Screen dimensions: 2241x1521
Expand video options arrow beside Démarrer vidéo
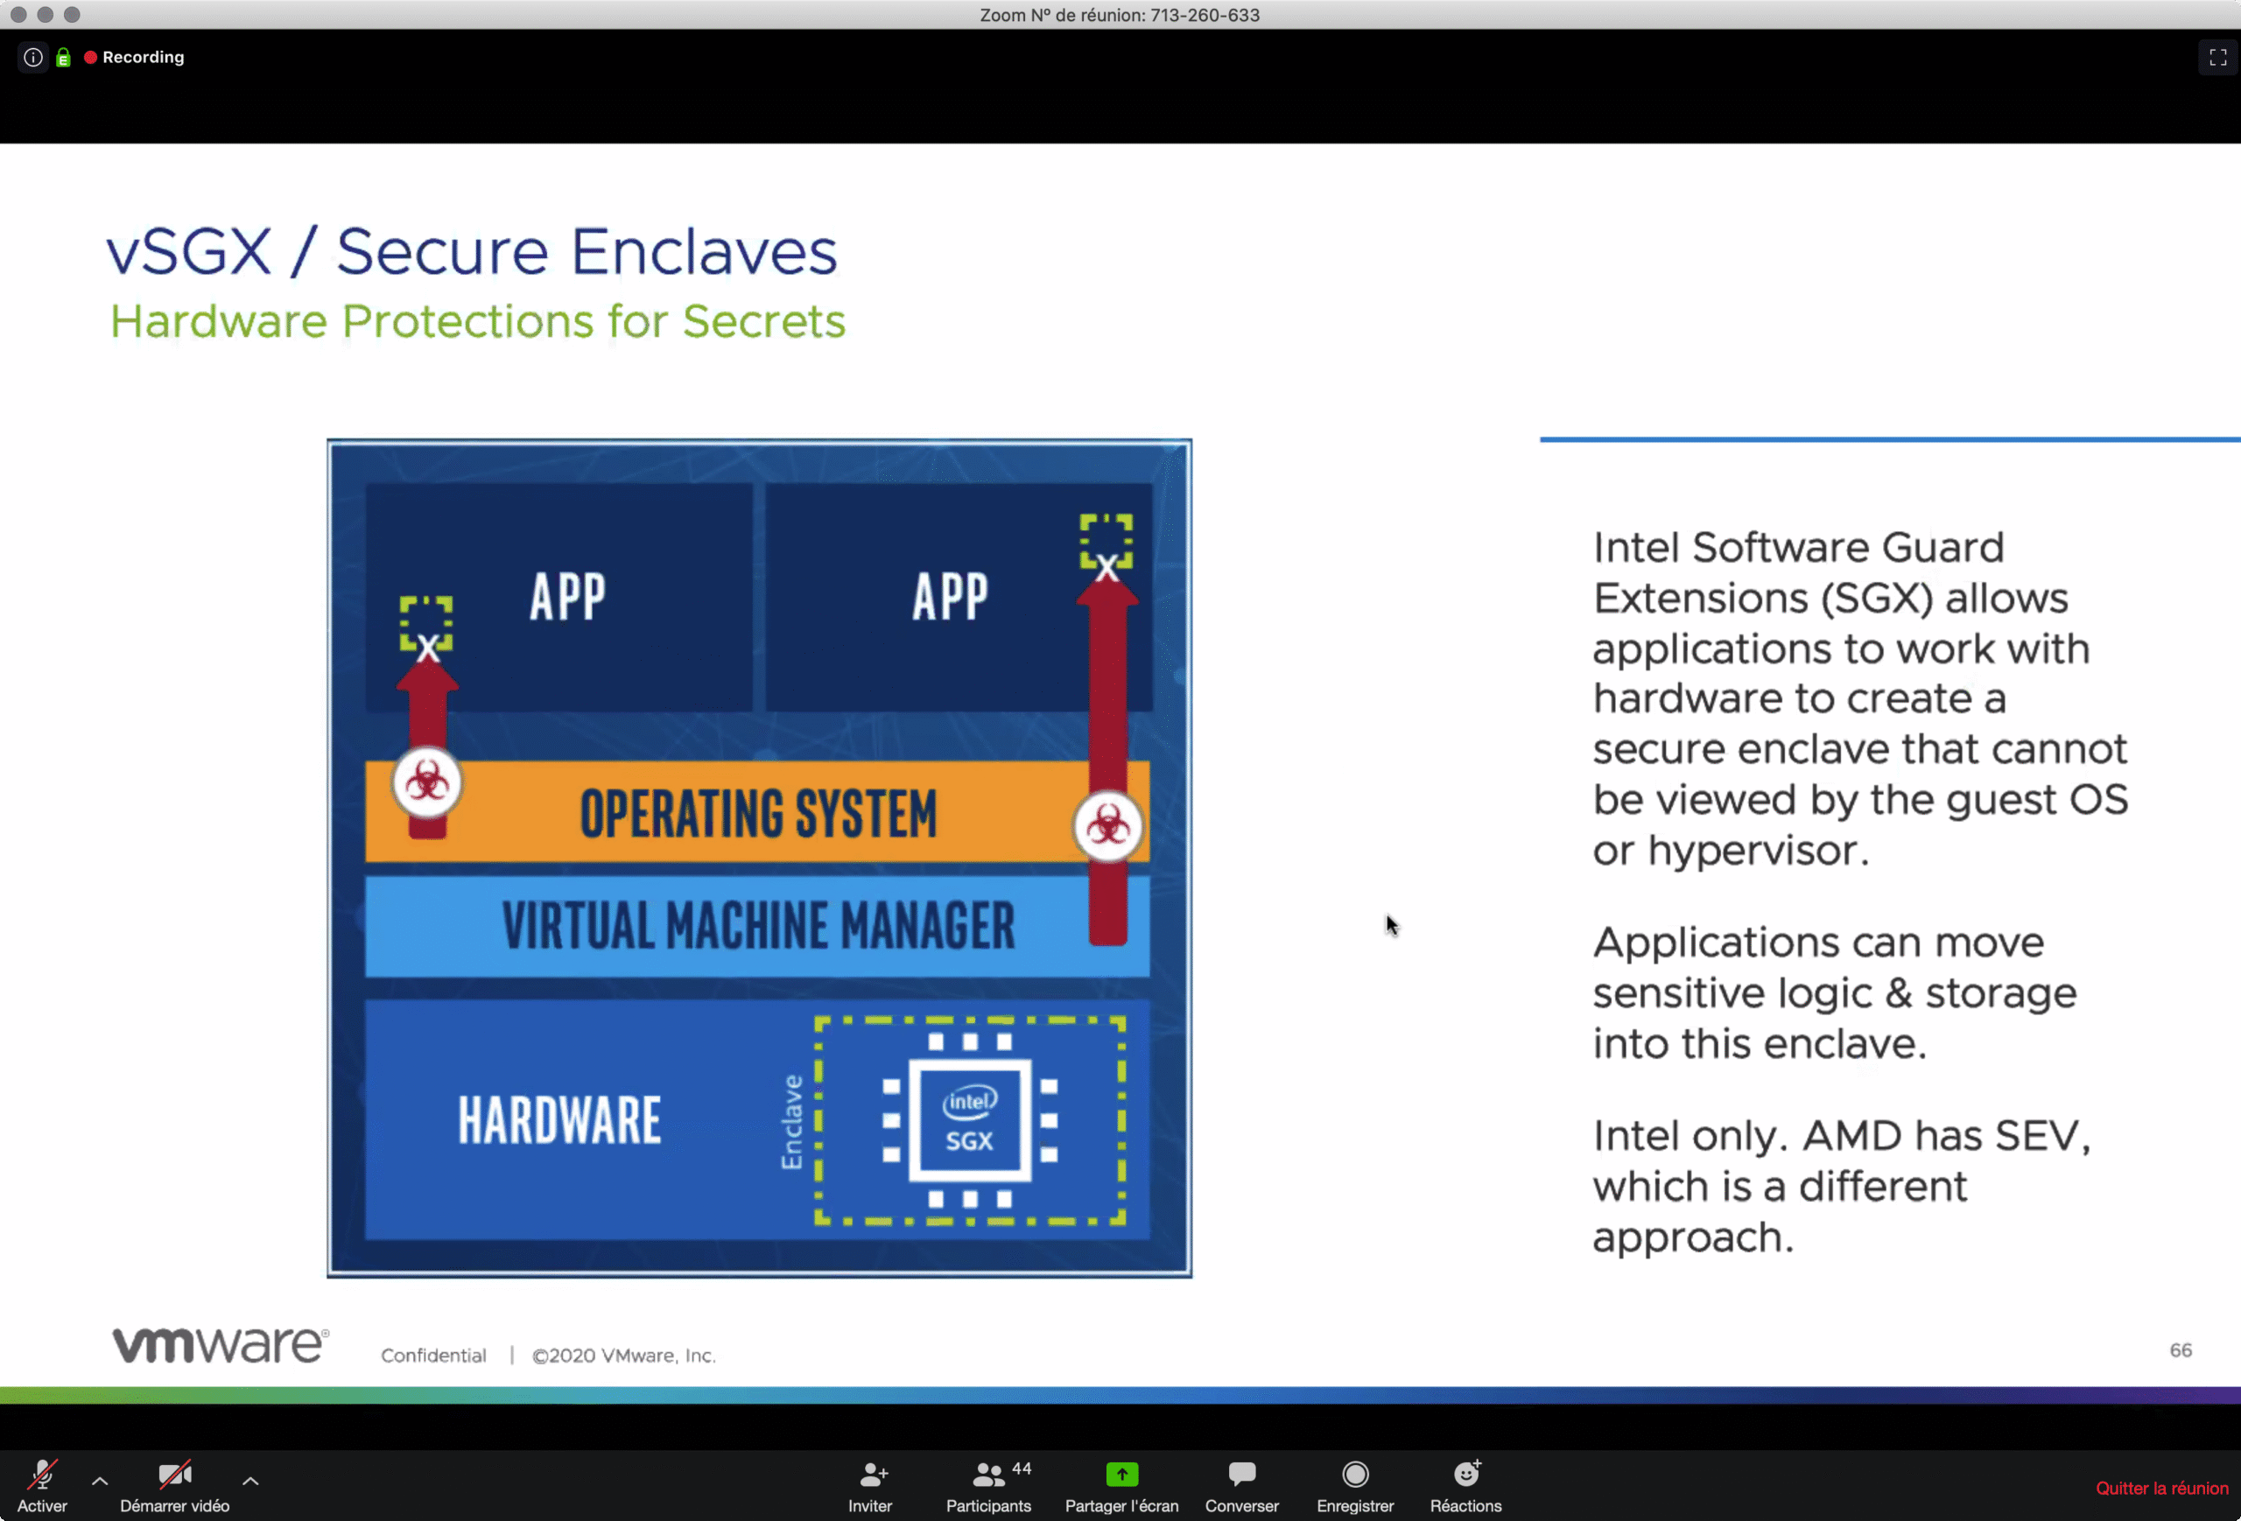tap(250, 1481)
